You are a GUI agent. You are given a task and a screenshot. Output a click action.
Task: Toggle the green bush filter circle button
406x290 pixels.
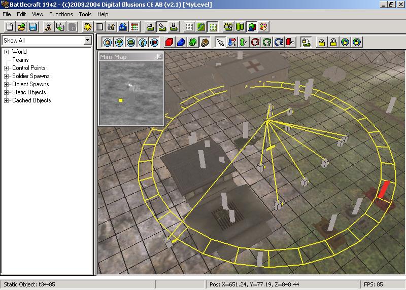pos(131,42)
